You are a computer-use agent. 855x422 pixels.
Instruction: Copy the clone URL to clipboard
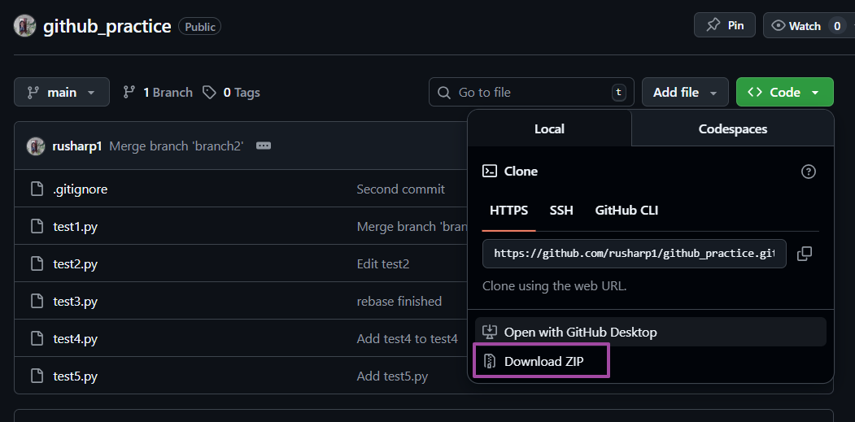click(805, 254)
